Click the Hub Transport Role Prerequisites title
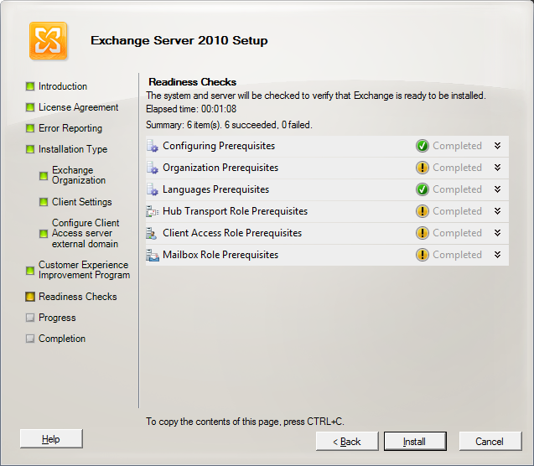Screen dimensions: 534x466 pos(235,211)
